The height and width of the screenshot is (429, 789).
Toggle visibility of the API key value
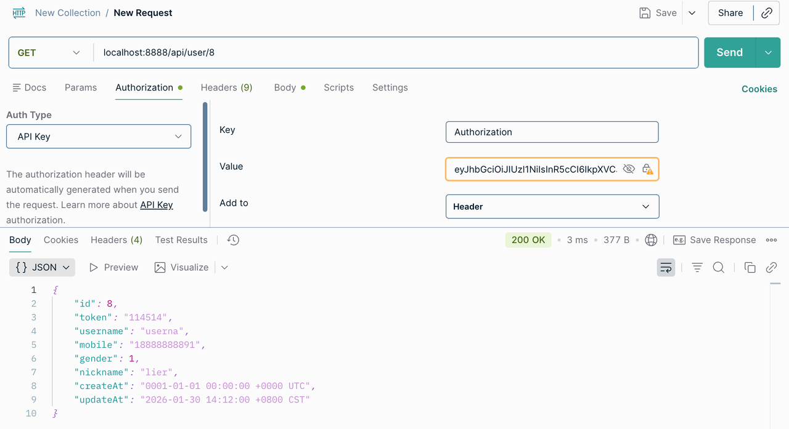(629, 169)
